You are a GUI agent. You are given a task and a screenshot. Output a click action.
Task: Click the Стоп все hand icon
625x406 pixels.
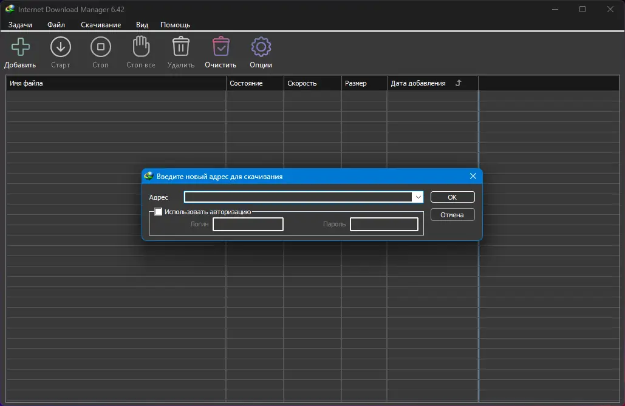click(141, 46)
